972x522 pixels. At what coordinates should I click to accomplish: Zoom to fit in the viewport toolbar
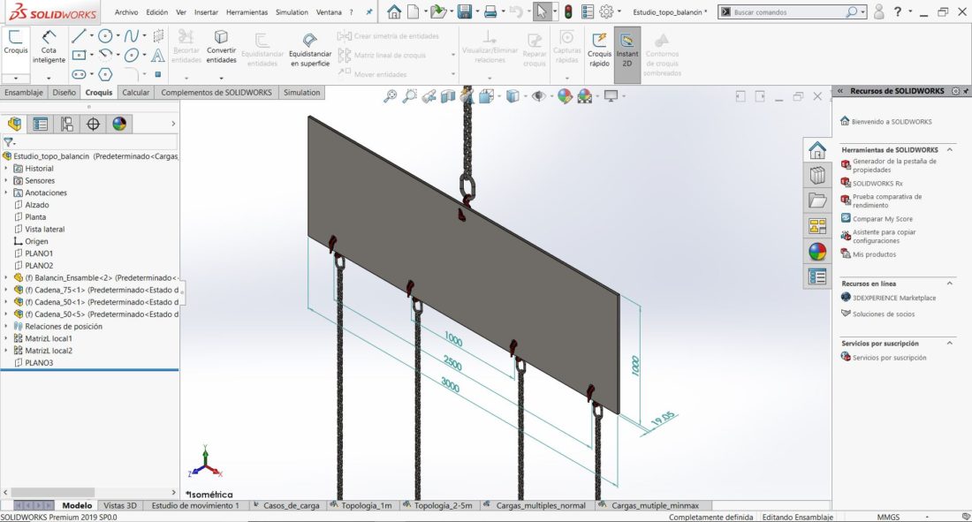click(x=390, y=96)
